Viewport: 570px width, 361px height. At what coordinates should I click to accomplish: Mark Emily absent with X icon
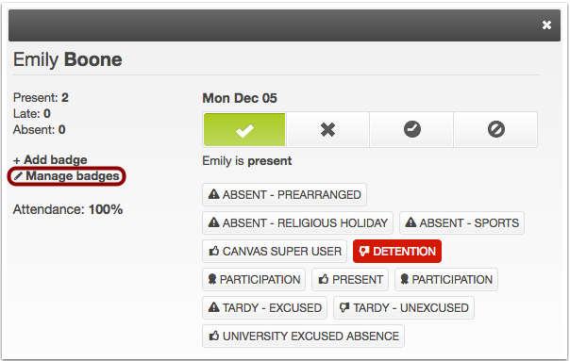tap(327, 129)
